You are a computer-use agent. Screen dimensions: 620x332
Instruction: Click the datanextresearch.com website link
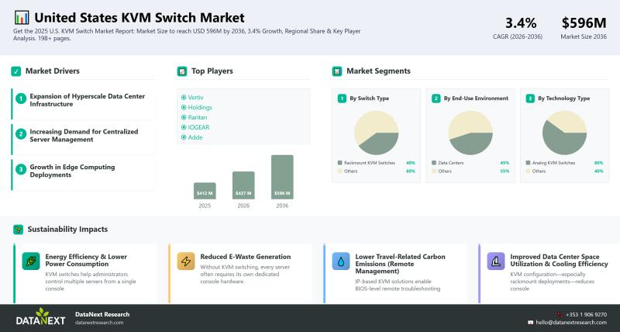99,322
